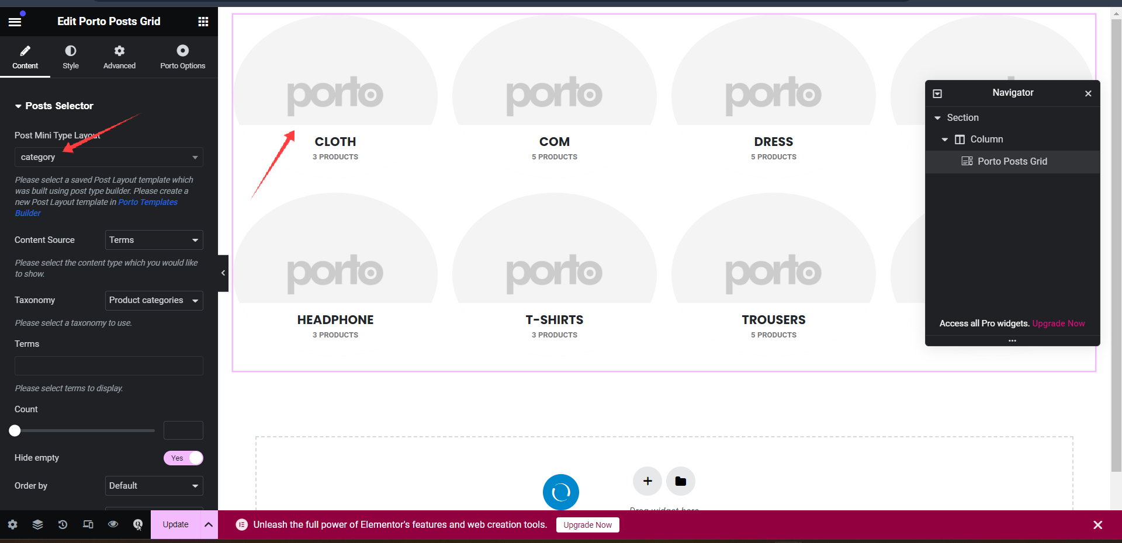This screenshot has width=1122, height=543.
Task: Open the Order by dropdown
Action: pos(154,486)
